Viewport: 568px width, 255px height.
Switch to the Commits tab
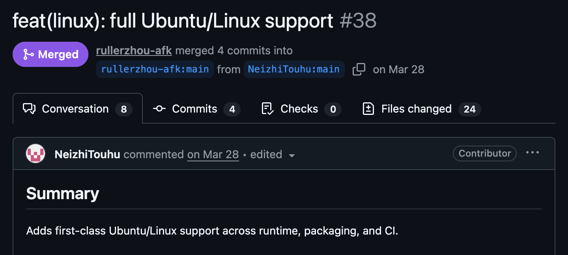point(197,109)
